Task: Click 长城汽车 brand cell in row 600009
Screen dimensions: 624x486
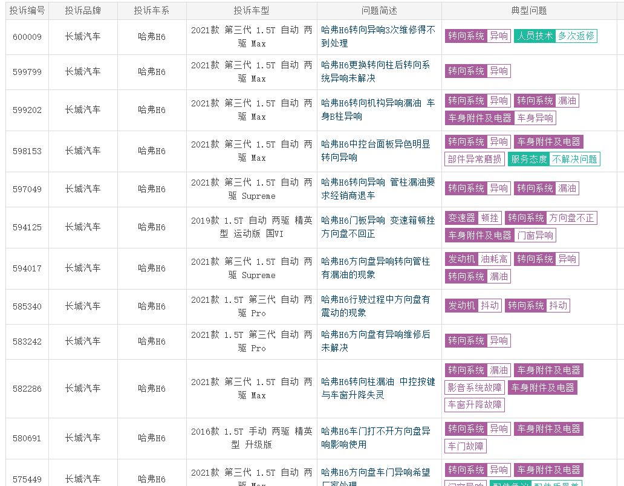Action: [83, 37]
